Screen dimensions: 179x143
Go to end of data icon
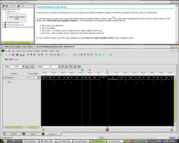click(x=35, y=55)
